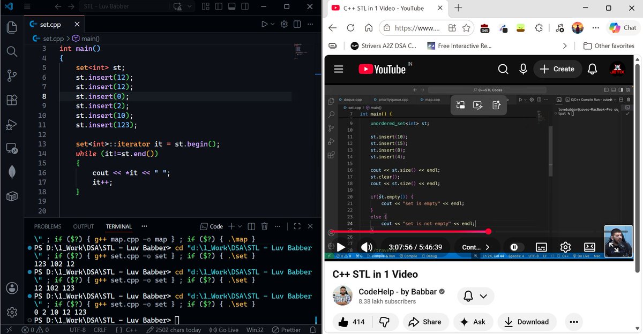Image resolution: width=643 pixels, height=334 pixels.
Task: Kill the terminal with the trash icon
Action: (x=265, y=226)
